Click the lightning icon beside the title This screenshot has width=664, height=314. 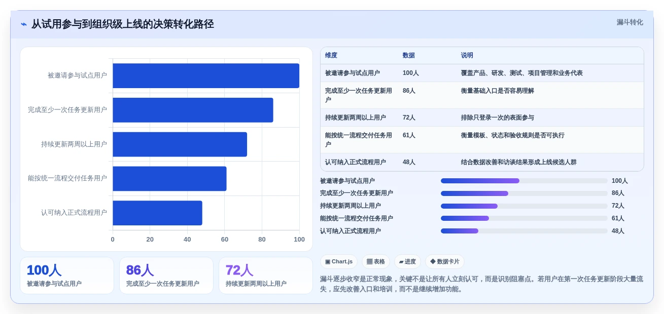pyautogui.click(x=23, y=24)
